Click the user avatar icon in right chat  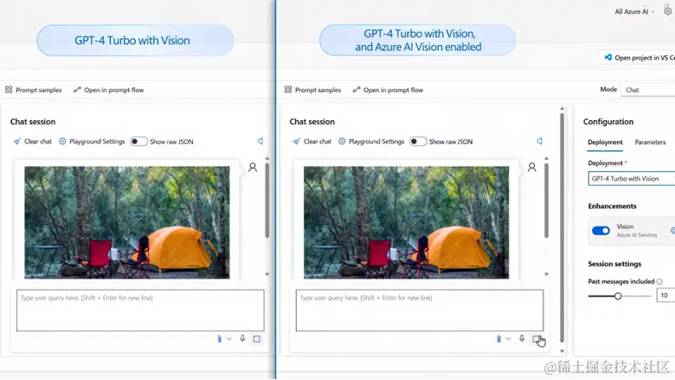point(532,167)
